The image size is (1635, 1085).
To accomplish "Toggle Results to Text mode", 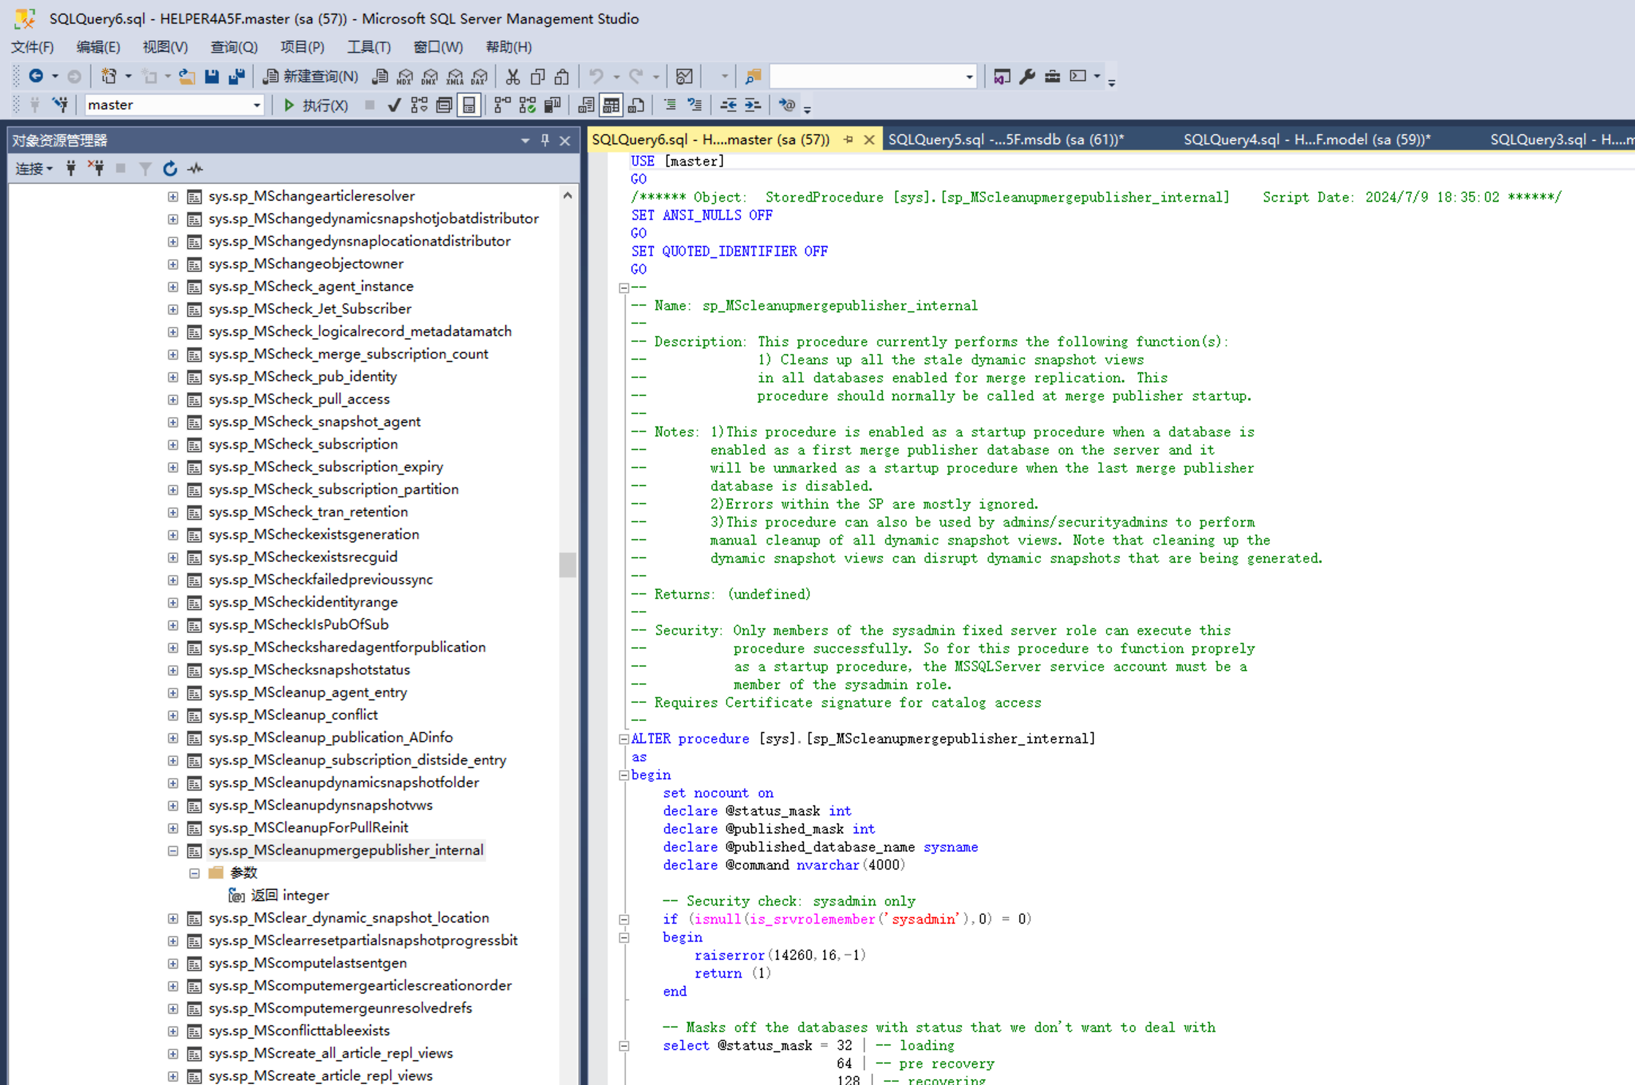I will (x=586, y=105).
